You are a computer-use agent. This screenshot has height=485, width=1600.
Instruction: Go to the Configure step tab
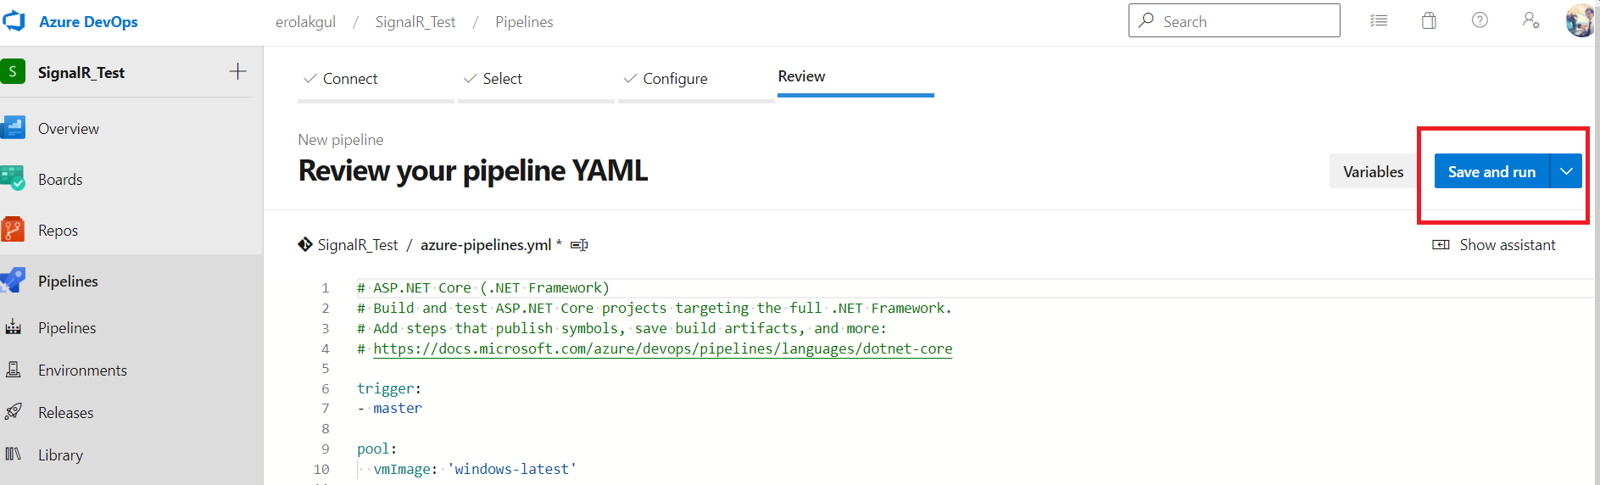[675, 79]
